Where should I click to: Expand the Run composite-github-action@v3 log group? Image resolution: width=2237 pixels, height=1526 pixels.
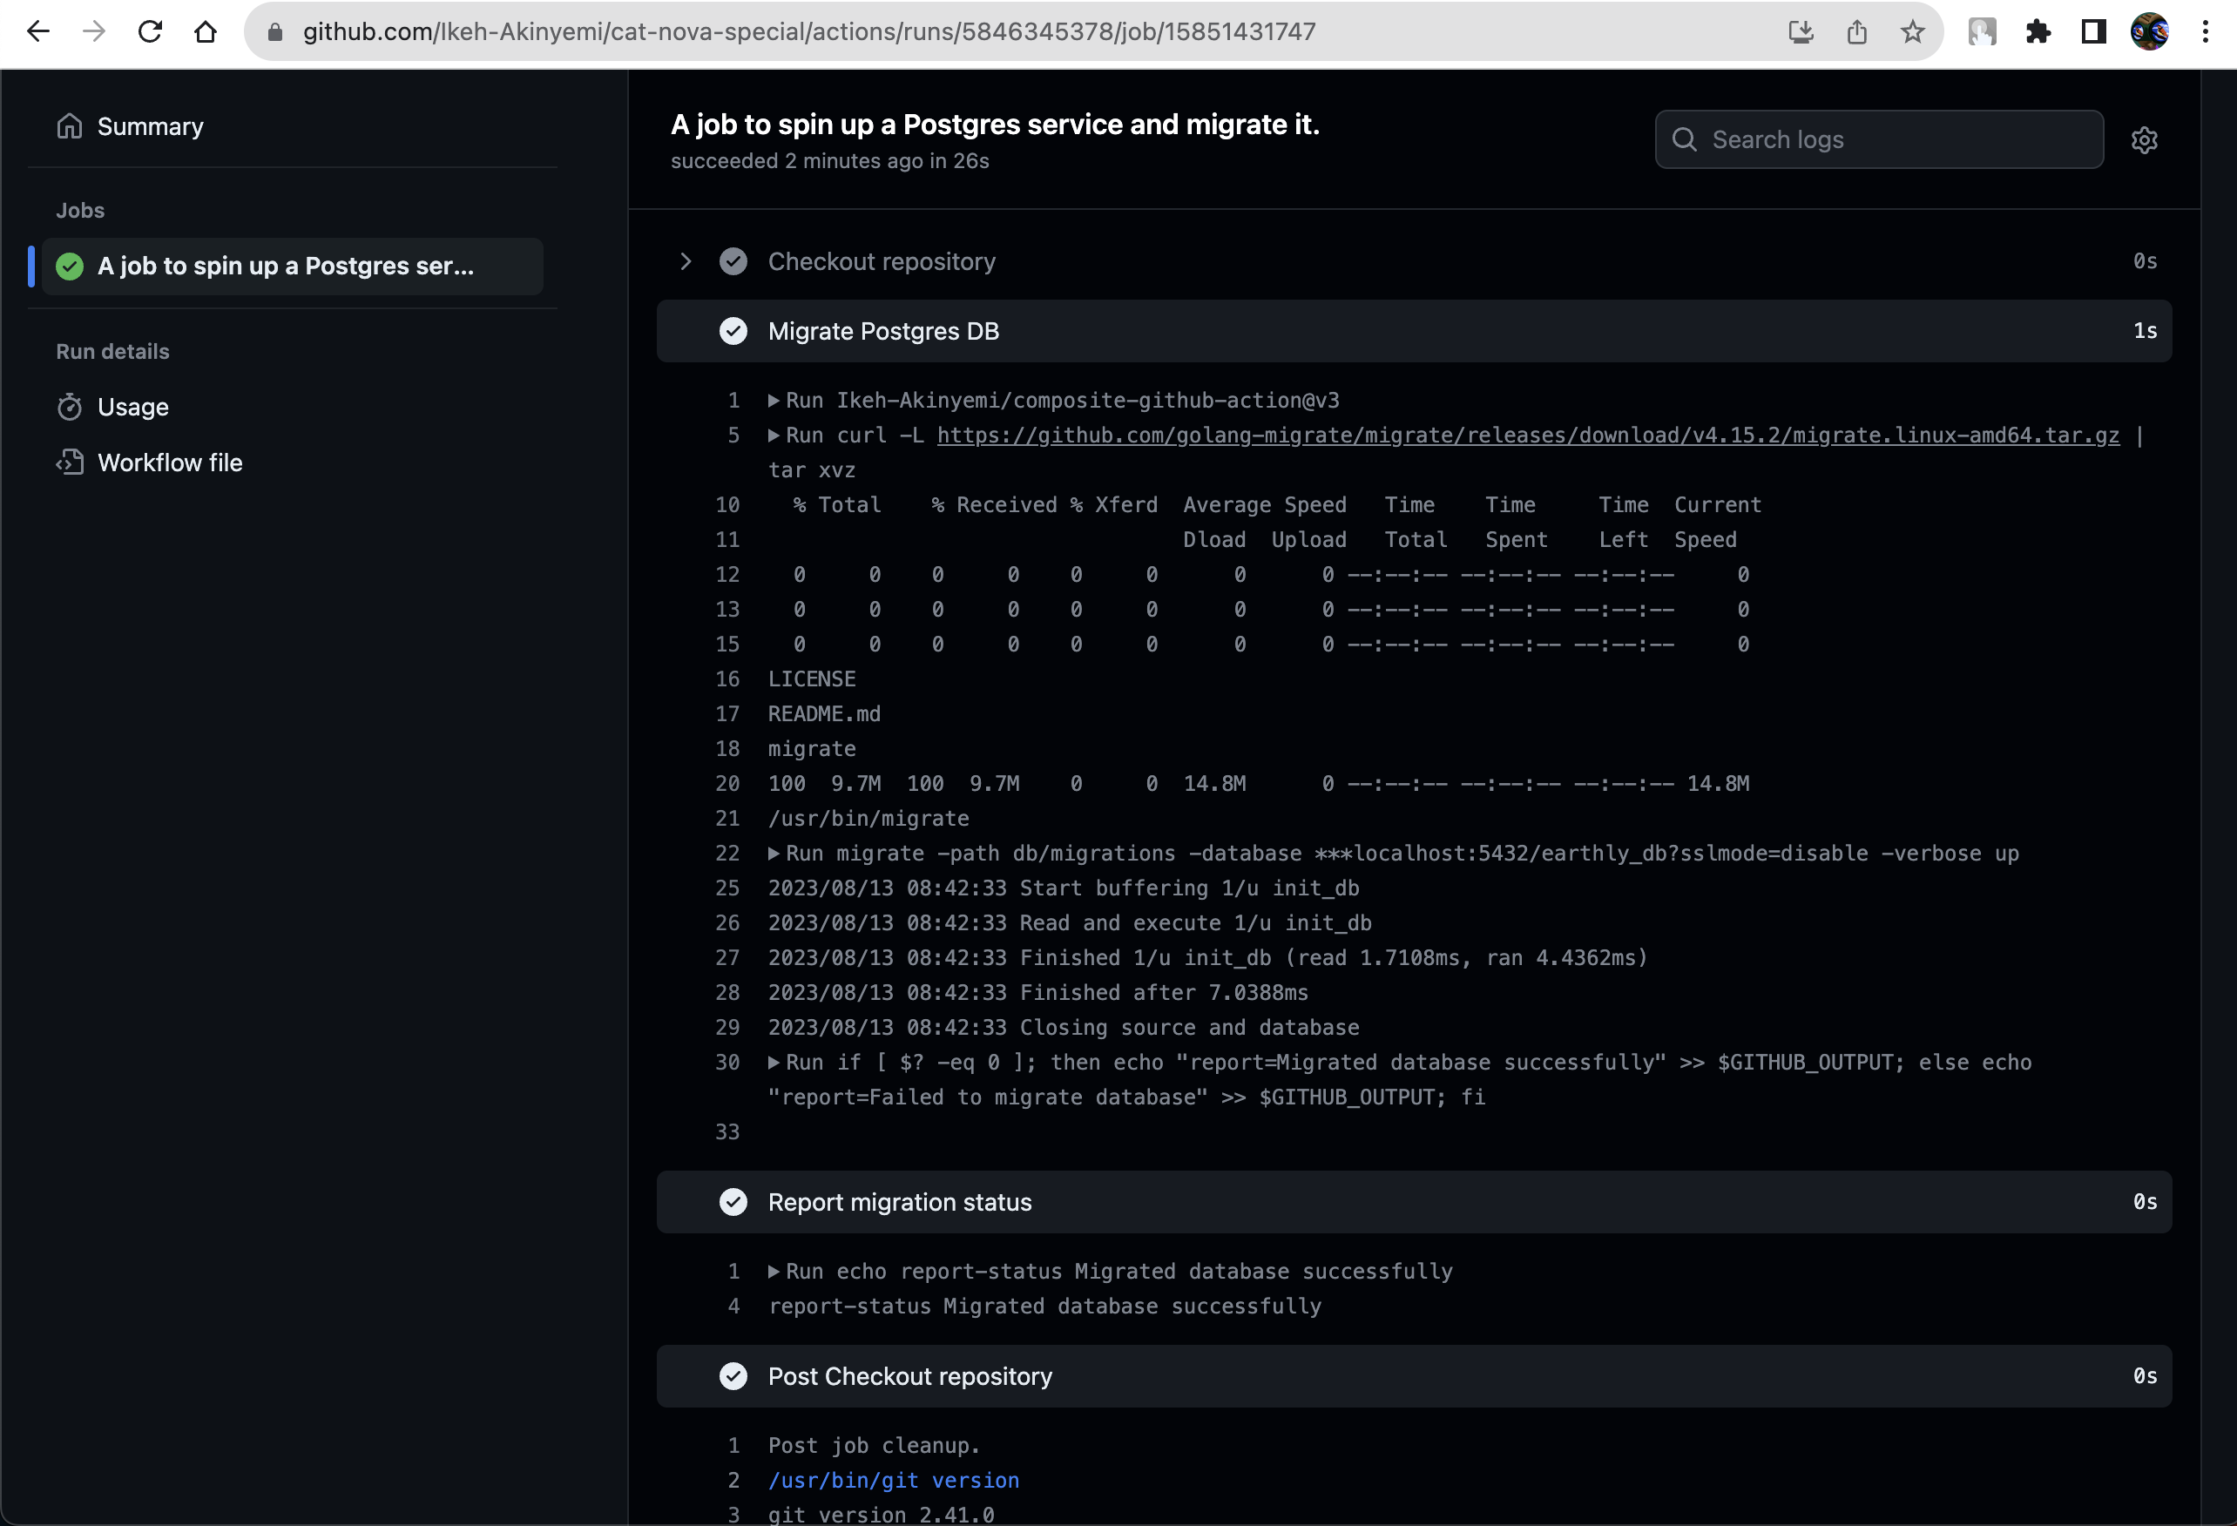tap(774, 401)
